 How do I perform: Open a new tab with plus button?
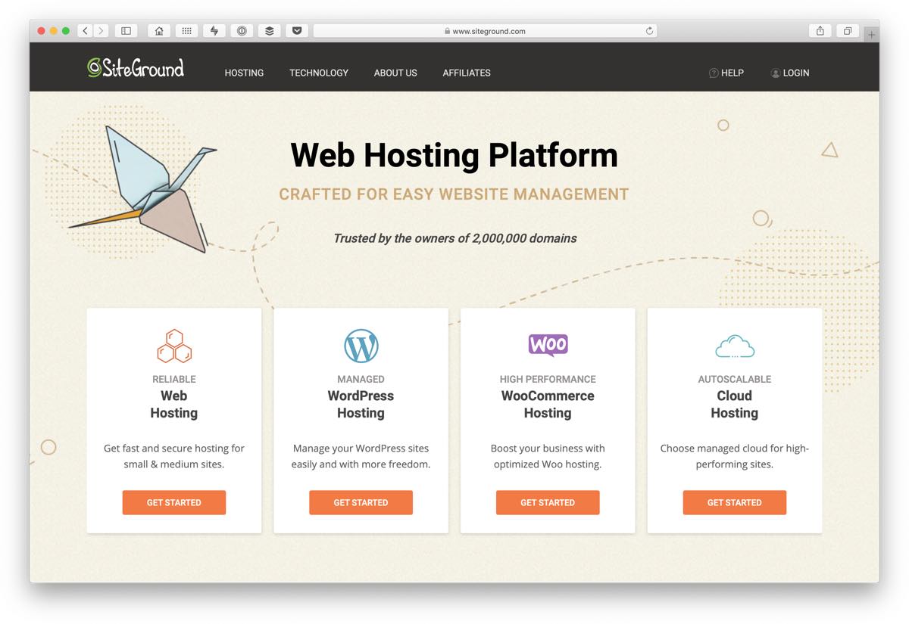click(x=872, y=34)
